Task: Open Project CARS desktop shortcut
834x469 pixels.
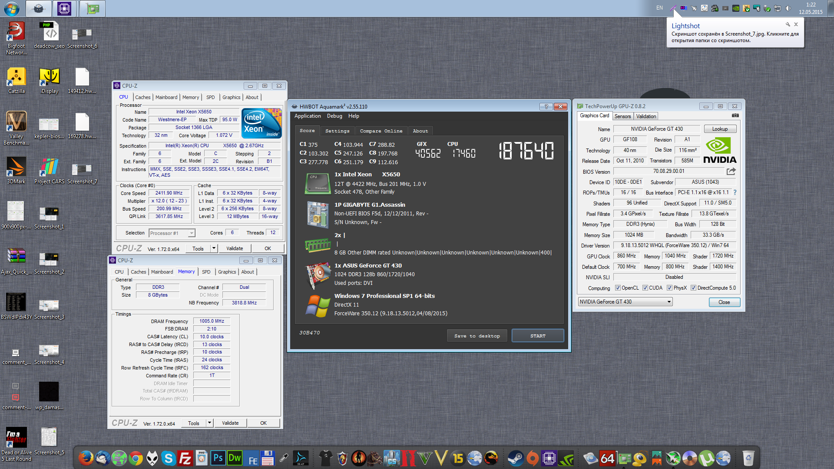Action: pos(49,170)
